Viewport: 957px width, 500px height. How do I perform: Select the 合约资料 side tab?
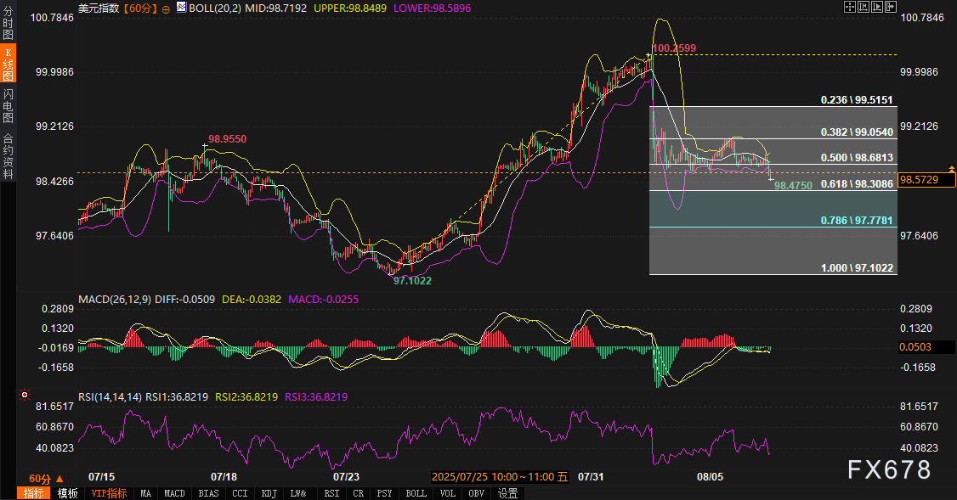(x=8, y=156)
